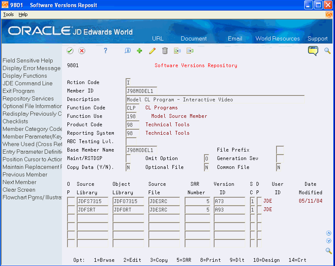
Task: Click the Description input field
Action: [215, 100]
